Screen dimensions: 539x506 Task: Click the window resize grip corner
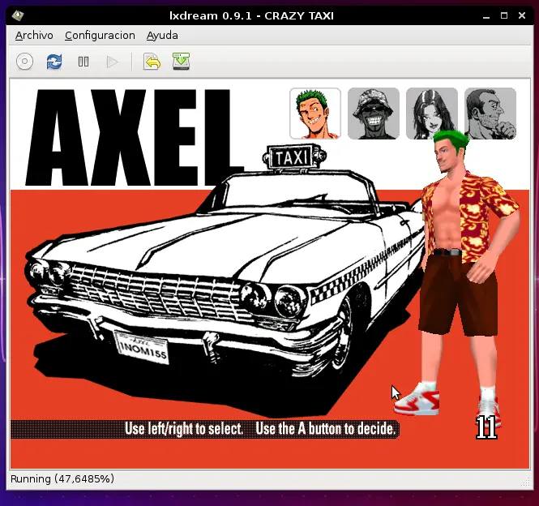click(x=525, y=482)
